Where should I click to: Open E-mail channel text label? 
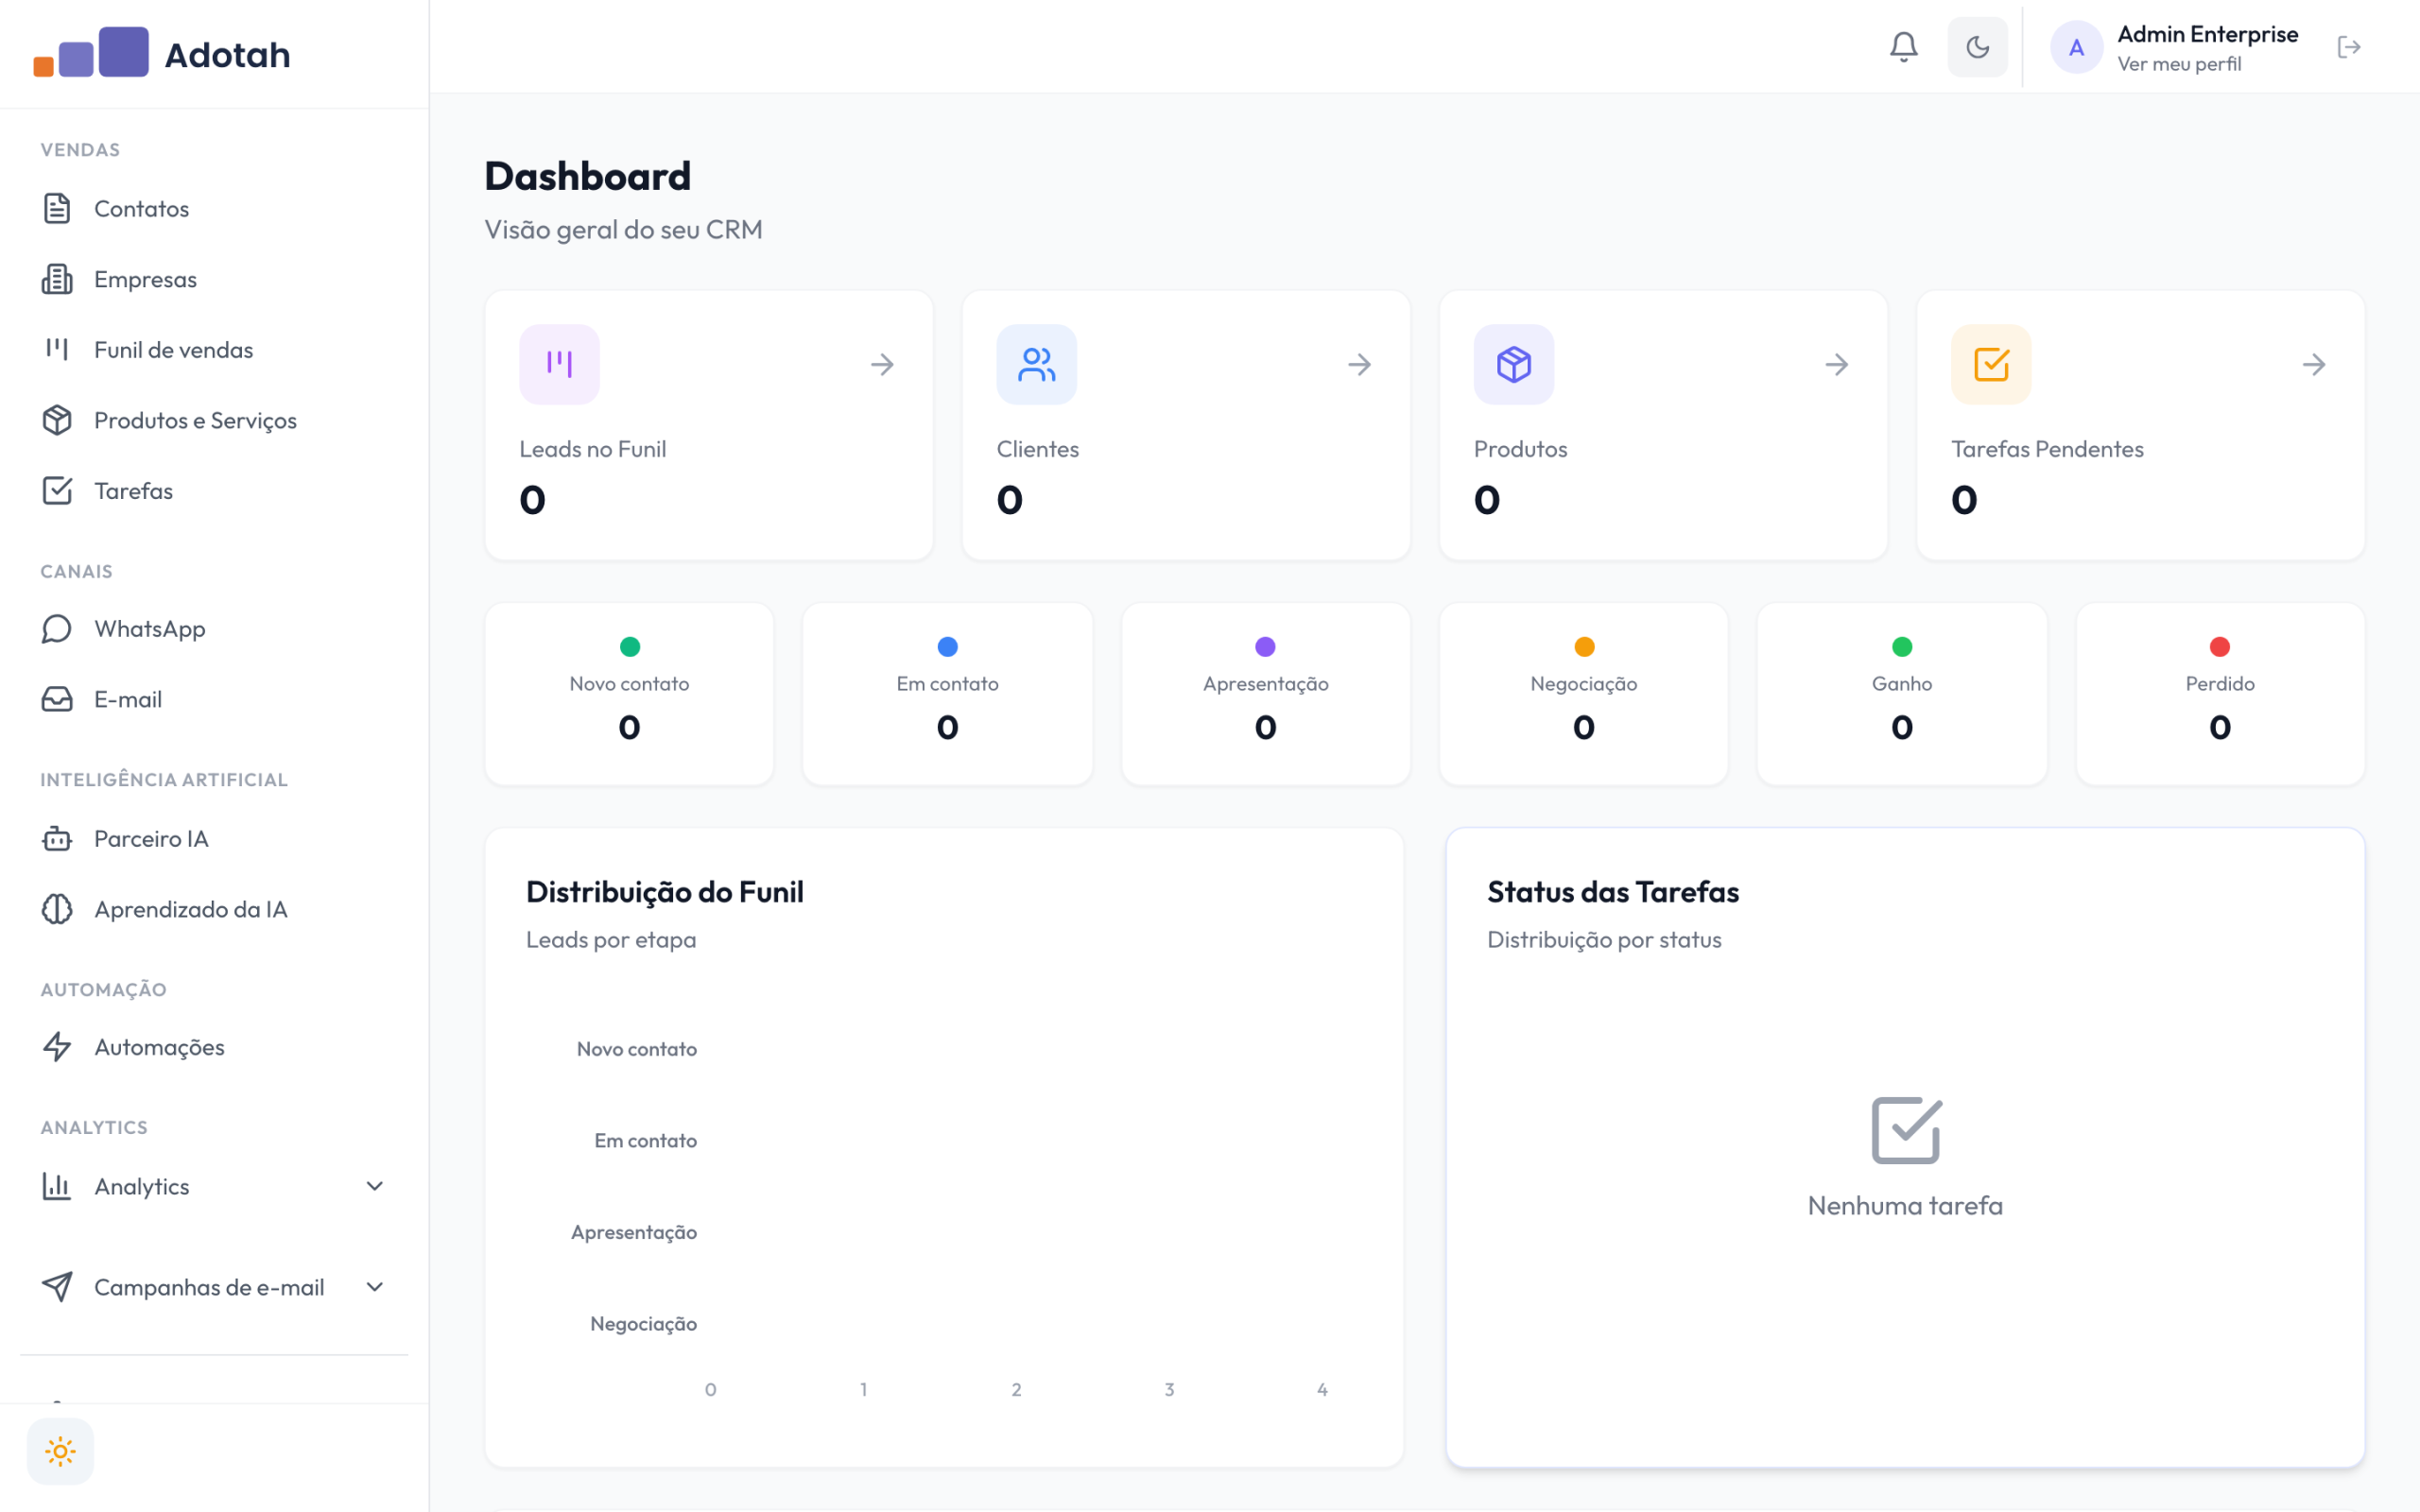[x=128, y=699]
